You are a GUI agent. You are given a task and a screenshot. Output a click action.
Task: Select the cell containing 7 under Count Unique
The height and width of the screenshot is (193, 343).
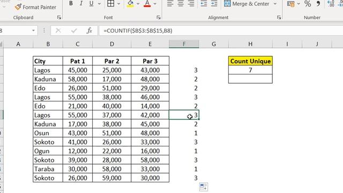[x=250, y=70]
